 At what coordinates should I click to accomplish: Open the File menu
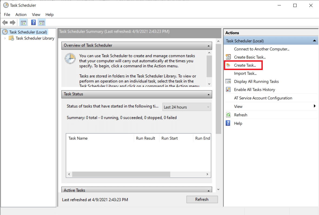point(7,15)
